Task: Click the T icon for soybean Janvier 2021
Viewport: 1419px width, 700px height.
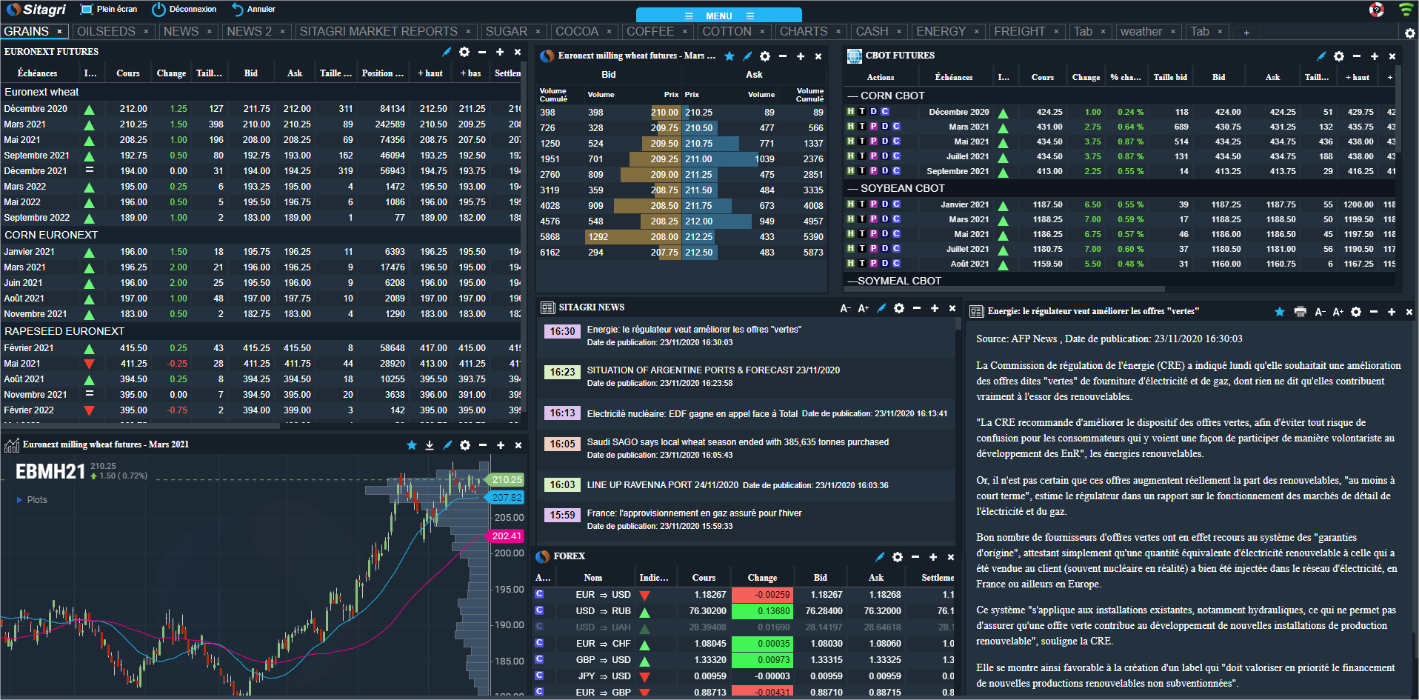Action: click(862, 204)
